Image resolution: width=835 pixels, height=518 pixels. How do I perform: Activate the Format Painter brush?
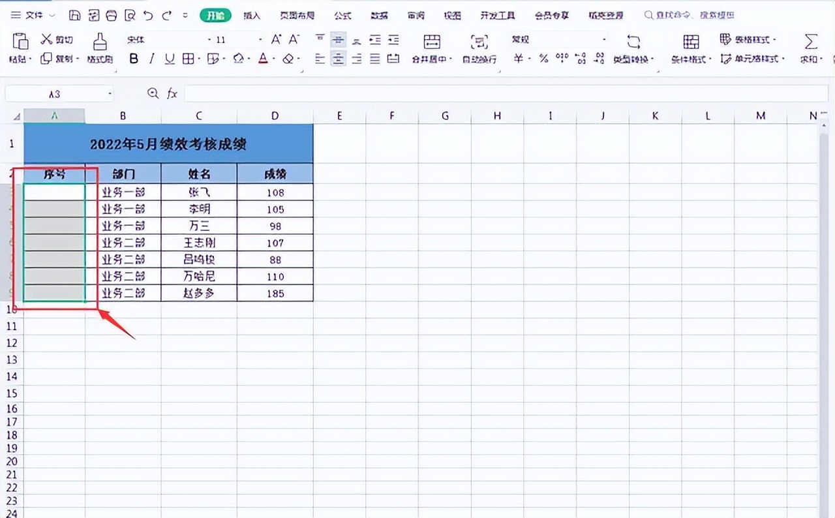[100, 42]
